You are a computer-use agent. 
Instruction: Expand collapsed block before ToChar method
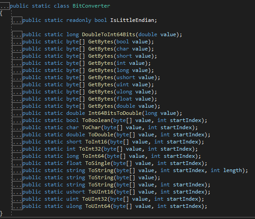[x=17, y=127]
